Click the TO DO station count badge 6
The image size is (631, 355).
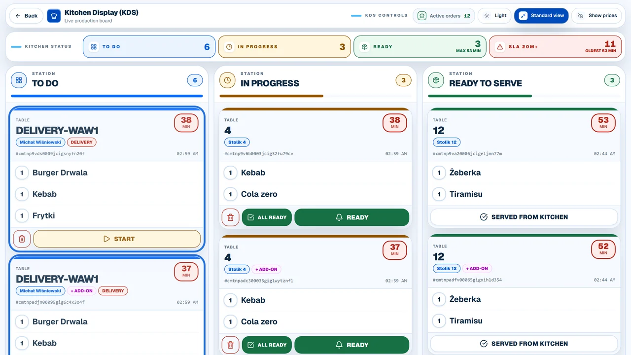pos(195,80)
